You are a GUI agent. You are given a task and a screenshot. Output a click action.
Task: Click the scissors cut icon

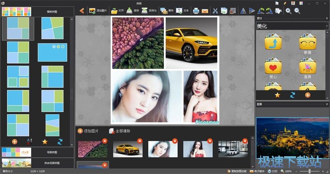click(215, 11)
